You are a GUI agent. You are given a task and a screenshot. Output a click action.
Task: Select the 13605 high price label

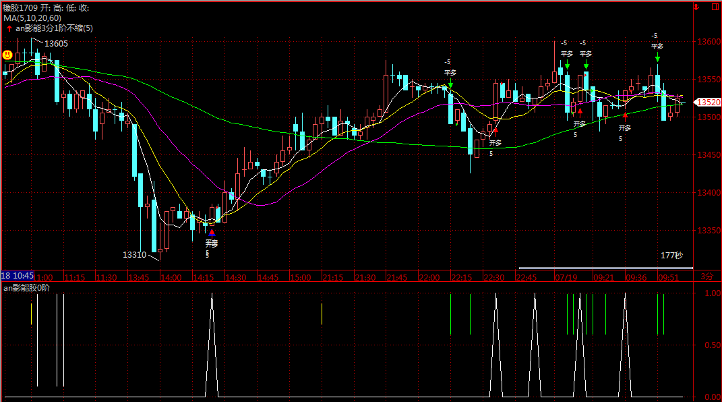pos(56,44)
